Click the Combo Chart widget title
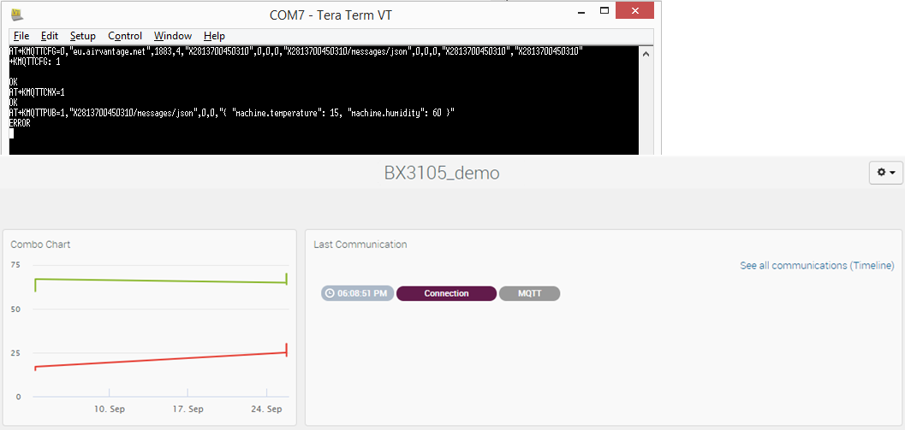Image resolution: width=905 pixels, height=430 pixels. coord(40,244)
